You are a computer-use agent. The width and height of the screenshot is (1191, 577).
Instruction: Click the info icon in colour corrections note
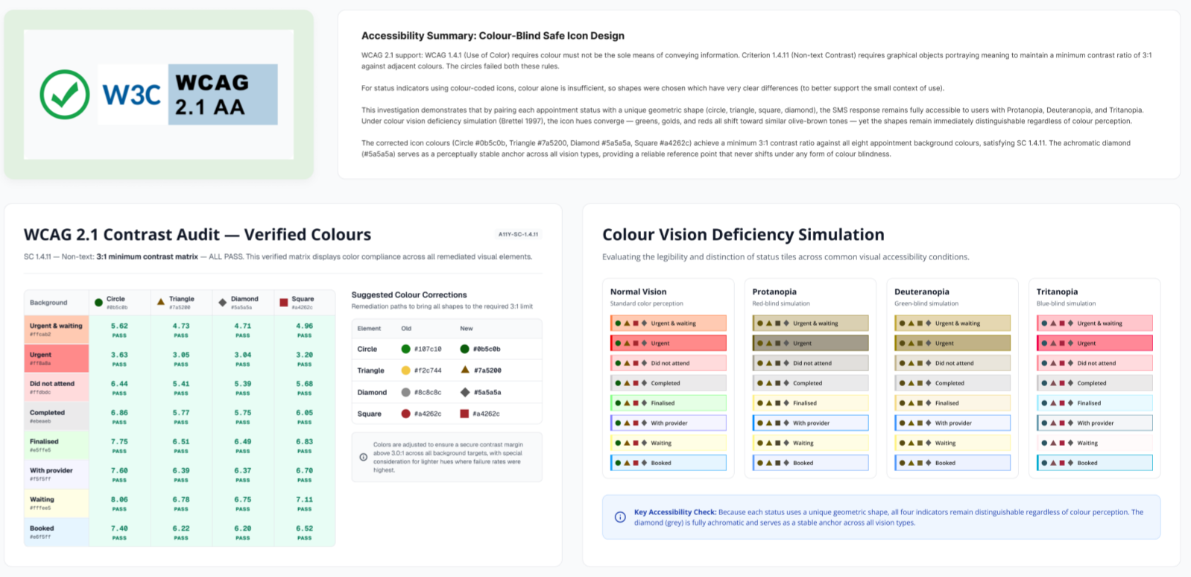pyautogui.click(x=364, y=457)
